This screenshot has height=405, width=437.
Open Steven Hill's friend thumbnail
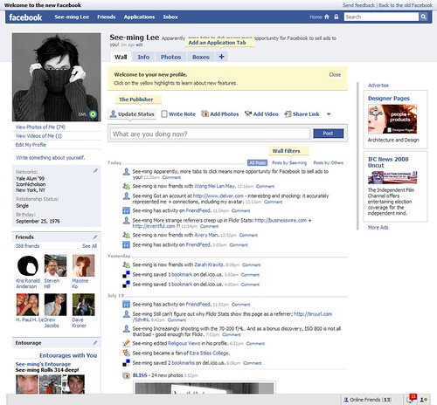(x=55, y=265)
